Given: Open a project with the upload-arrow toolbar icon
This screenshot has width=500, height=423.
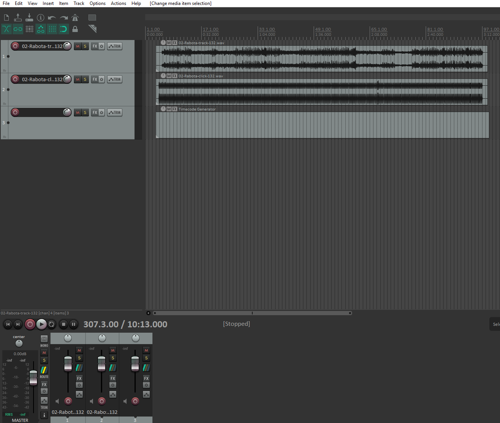Looking at the screenshot, I should pyautogui.click(x=18, y=18).
